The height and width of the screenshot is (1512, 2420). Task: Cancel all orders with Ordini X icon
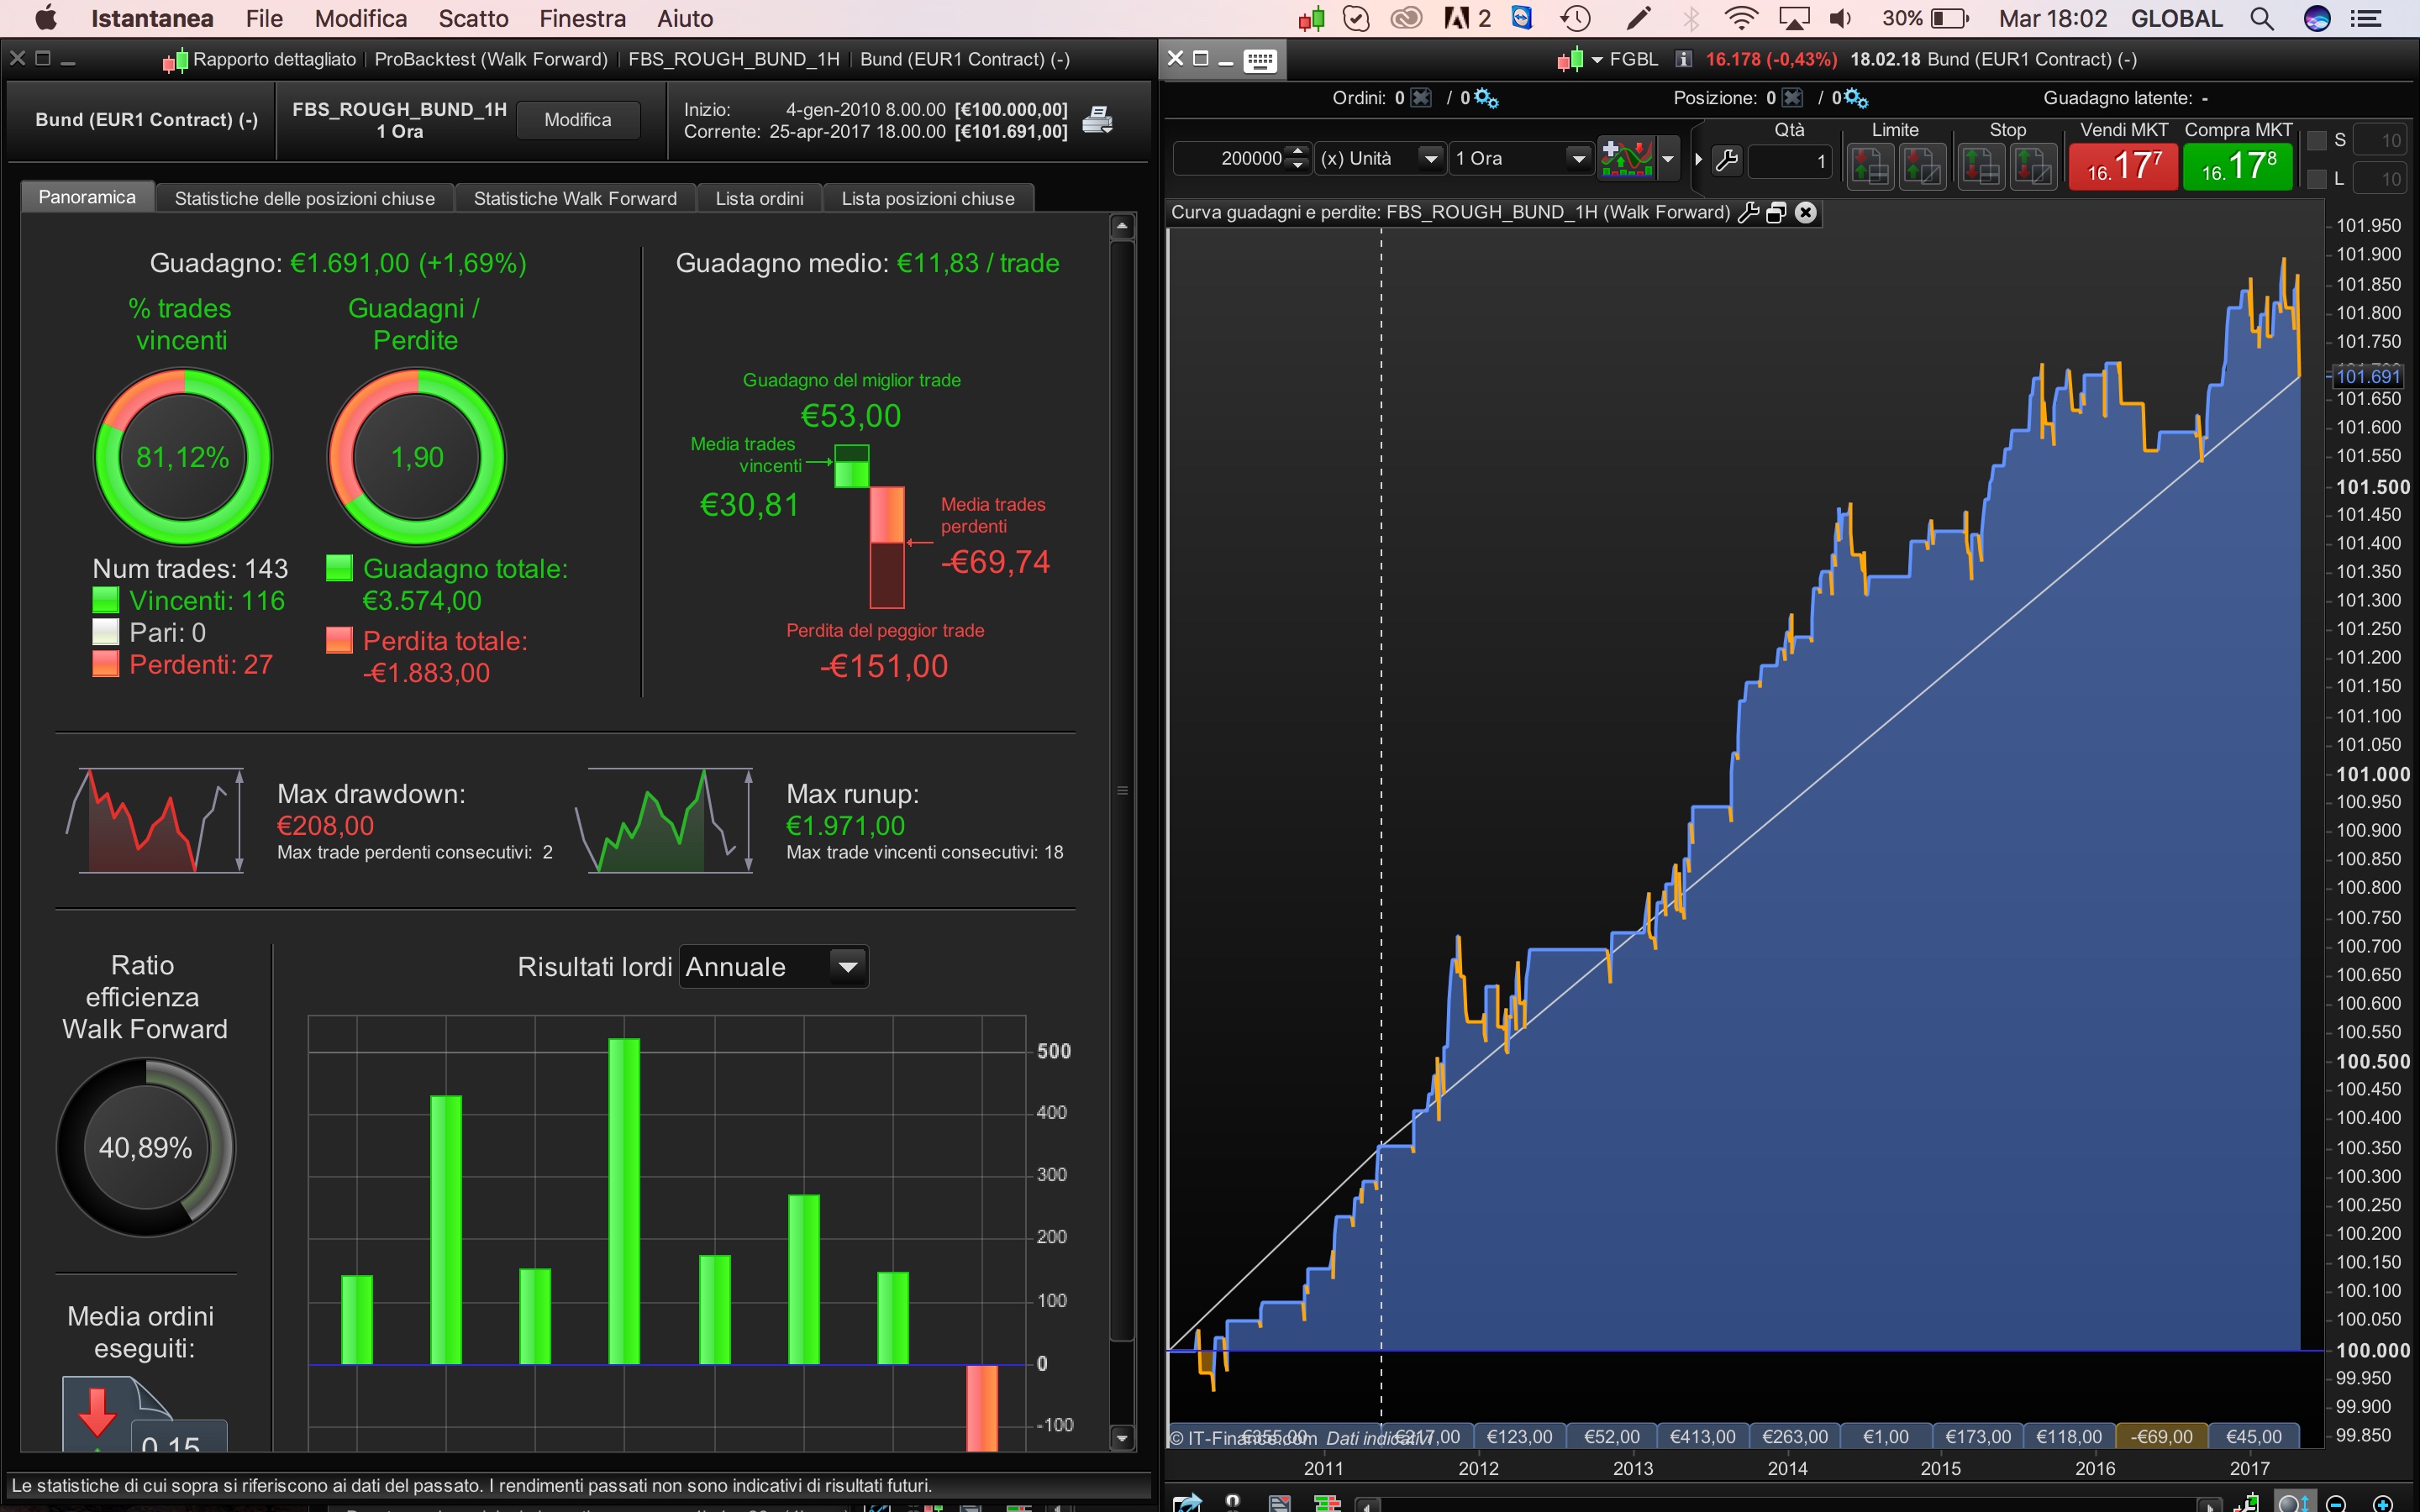pos(1421,98)
